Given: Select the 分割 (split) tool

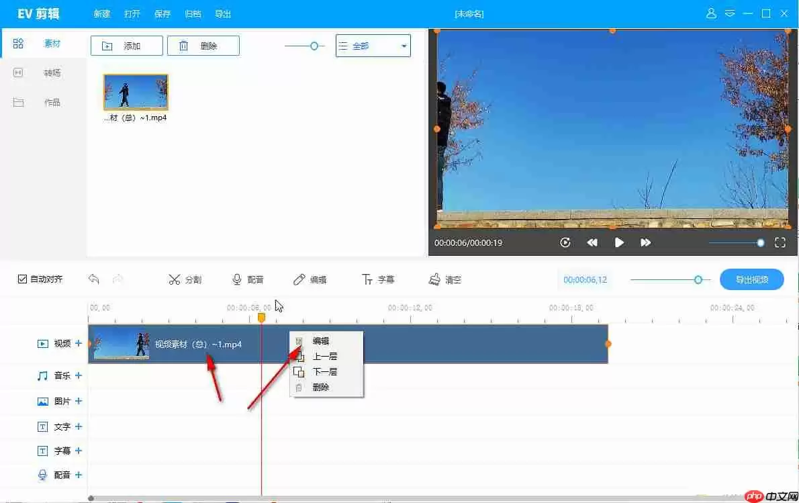Looking at the screenshot, I should point(185,279).
